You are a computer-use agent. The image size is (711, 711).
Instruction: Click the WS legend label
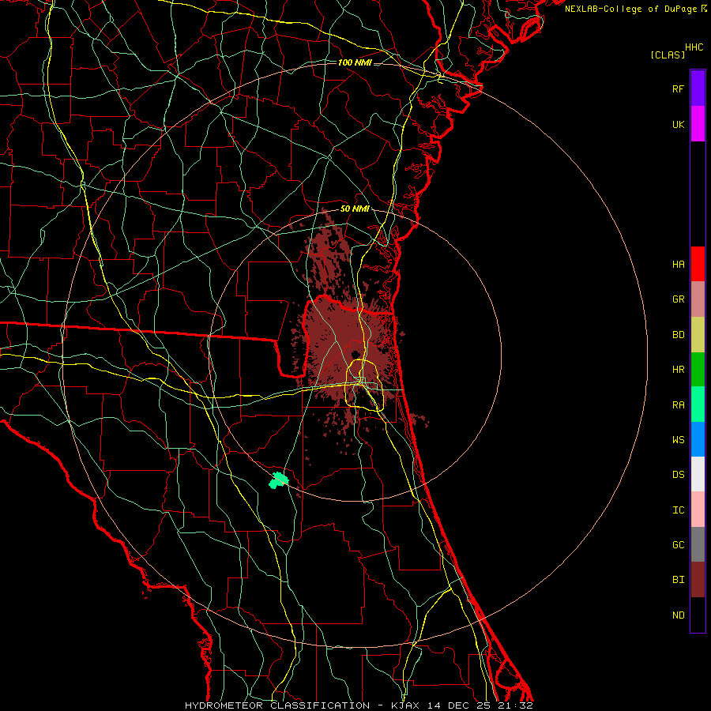pyautogui.click(x=678, y=439)
